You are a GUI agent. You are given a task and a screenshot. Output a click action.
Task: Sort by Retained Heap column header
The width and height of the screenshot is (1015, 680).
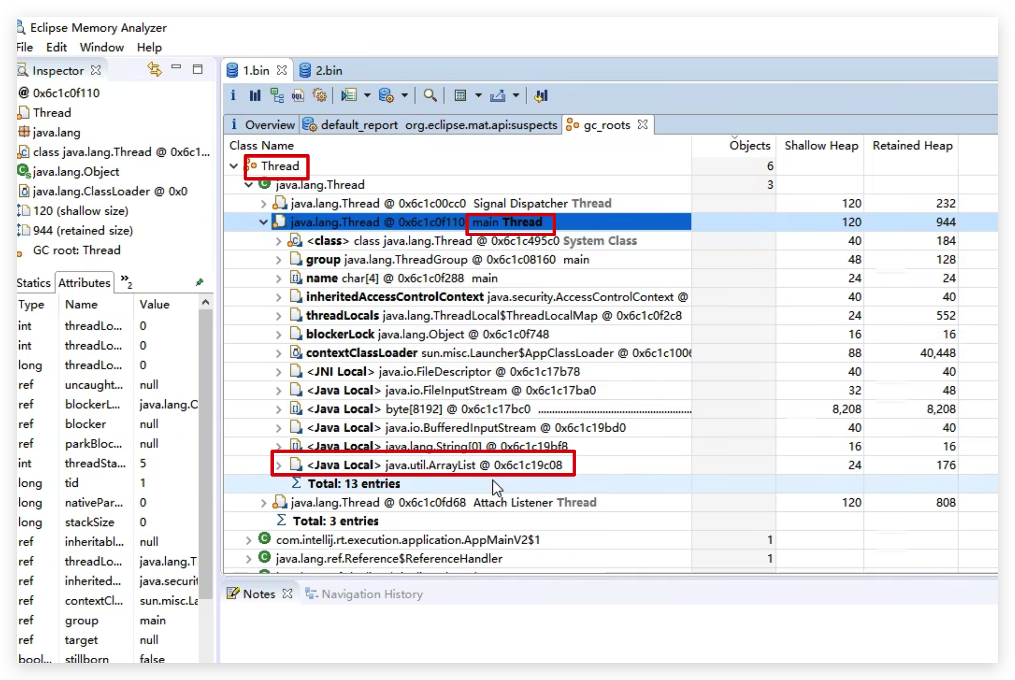pyautogui.click(x=912, y=146)
